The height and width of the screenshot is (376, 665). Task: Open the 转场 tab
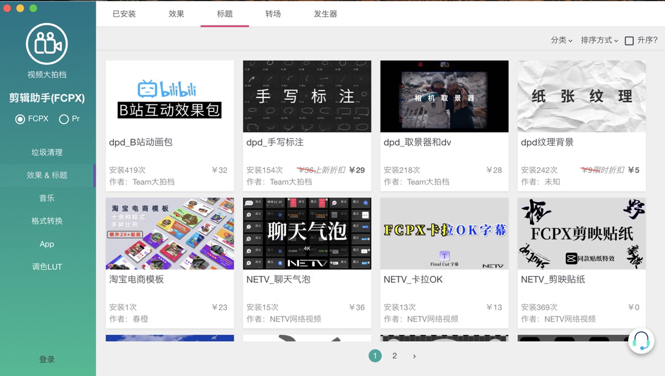pos(273,14)
